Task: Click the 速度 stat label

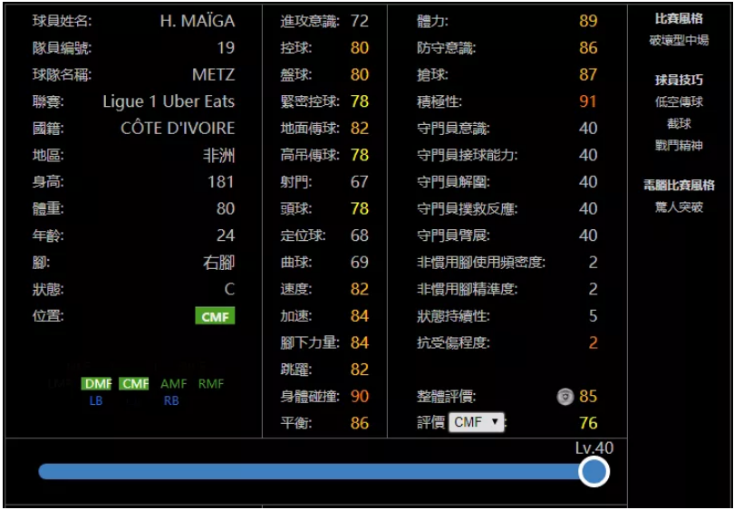Action: point(296,290)
